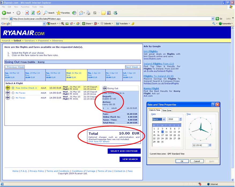Open the Tools menu
The height and width of the screenshot is (187, 235).
click(x=34, y=7)
